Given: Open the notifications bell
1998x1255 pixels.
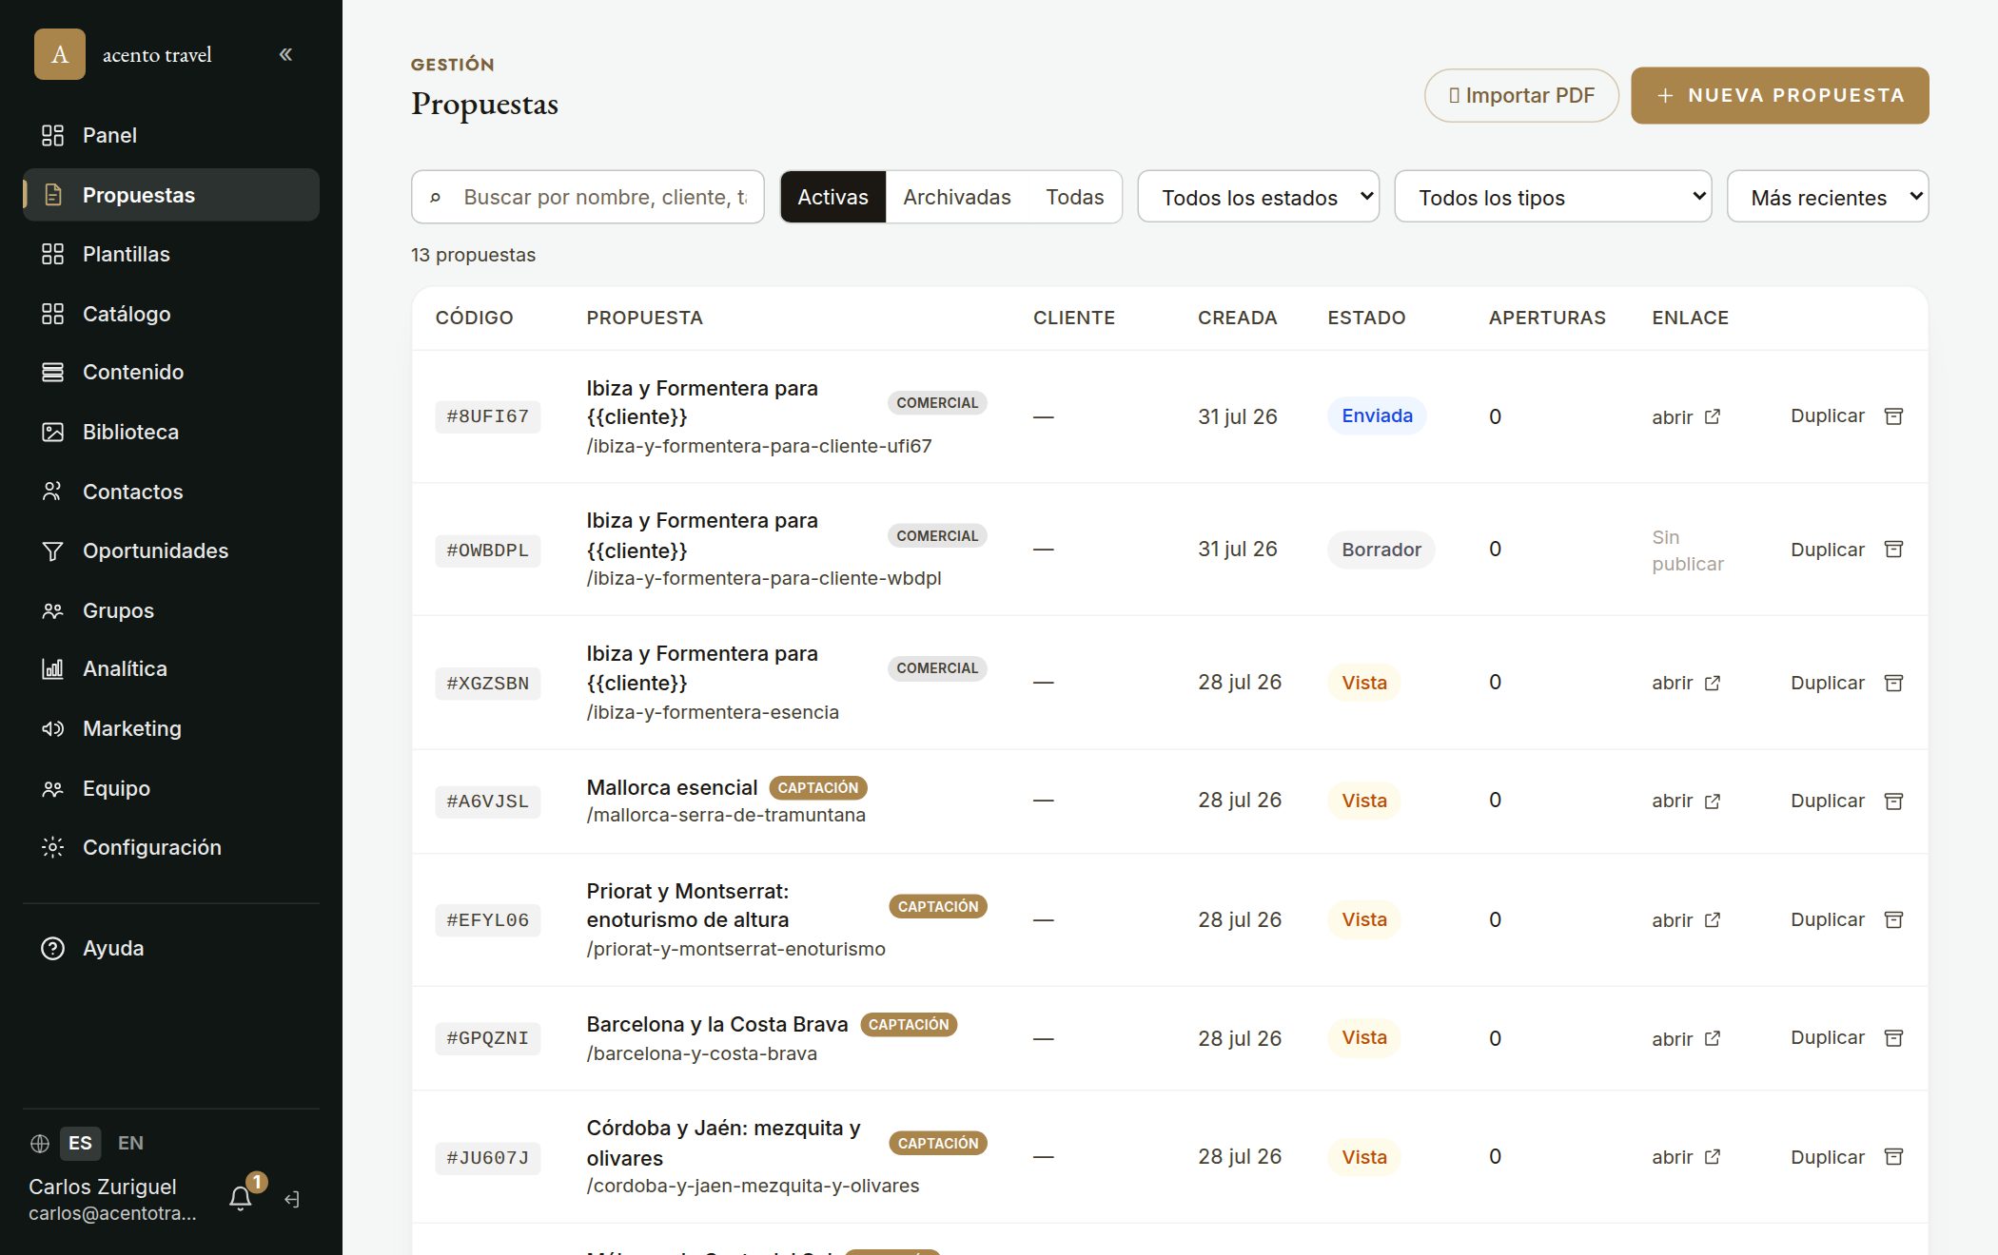Looking at the screenshot, I should pyautogui.click(x=241, y=1199).
